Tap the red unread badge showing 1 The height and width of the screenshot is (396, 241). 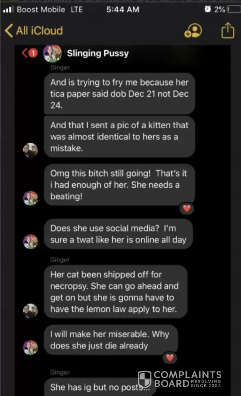(34, 53)
